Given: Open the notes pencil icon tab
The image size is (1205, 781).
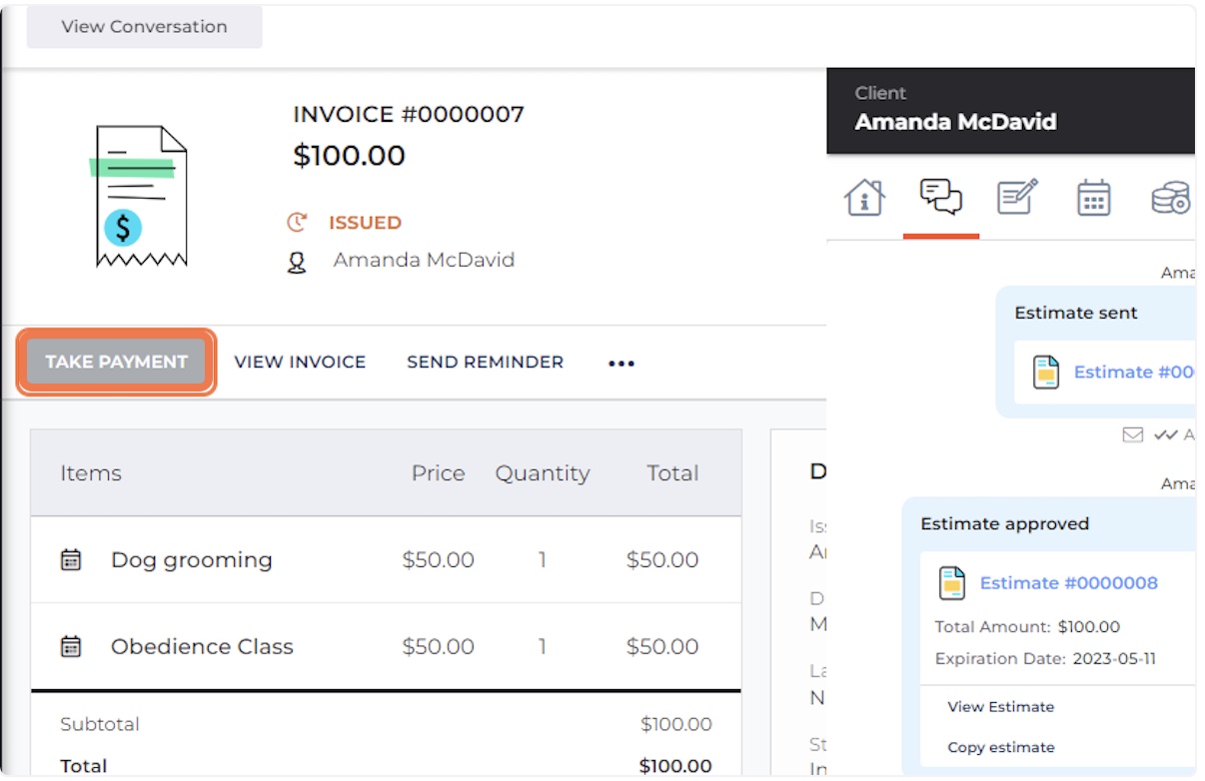Looking at the screenshot, I should pos(1017,197).
